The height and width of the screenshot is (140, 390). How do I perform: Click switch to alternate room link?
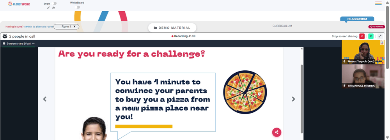point(39,26)
